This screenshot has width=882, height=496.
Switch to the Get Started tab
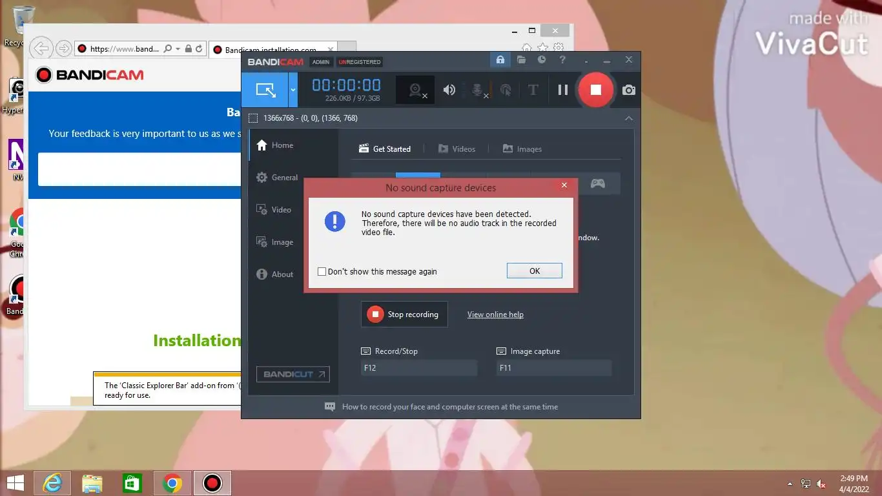(385, 149)
